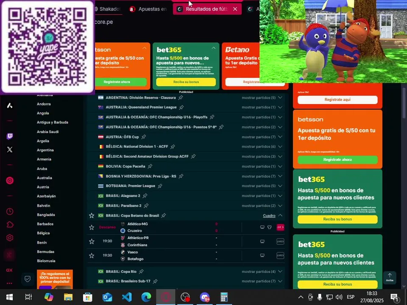This screenshot has height=305, width=407.
Task: Pin BÉLGICA National Division 1 - ACFF
Action: (173, 147)
